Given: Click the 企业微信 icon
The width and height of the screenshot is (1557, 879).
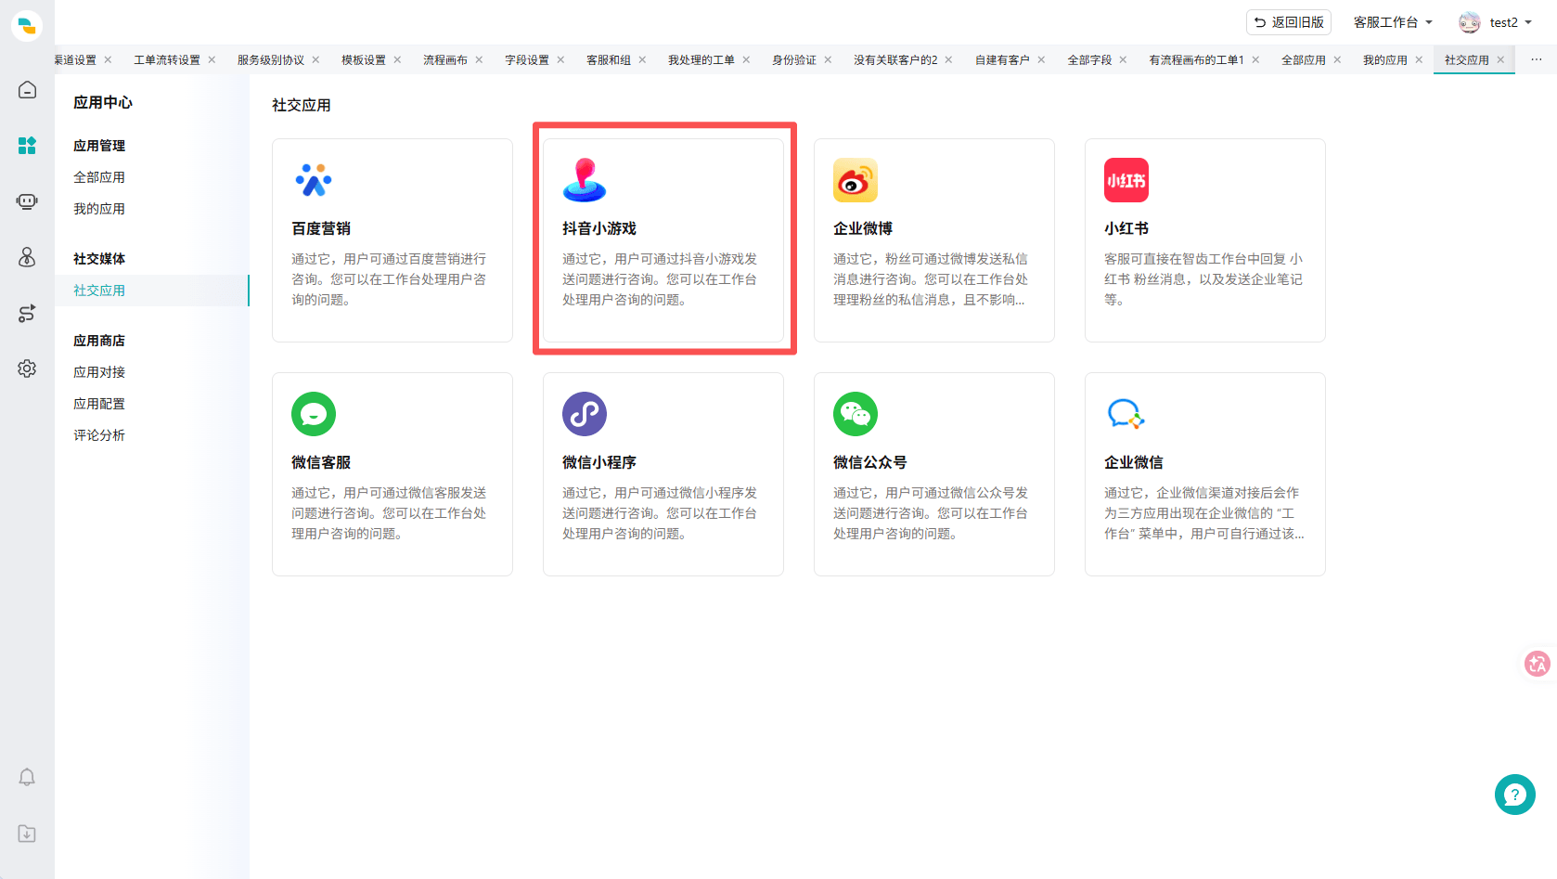Looking at the screenshot, I should (1126, 414).
